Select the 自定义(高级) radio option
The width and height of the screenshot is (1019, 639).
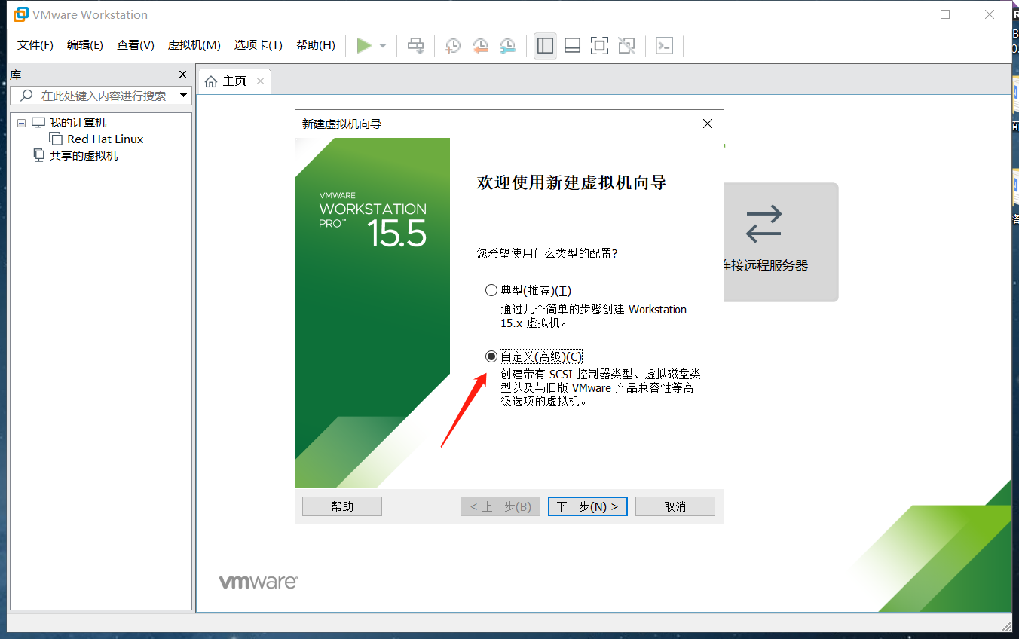pos(491,356)
